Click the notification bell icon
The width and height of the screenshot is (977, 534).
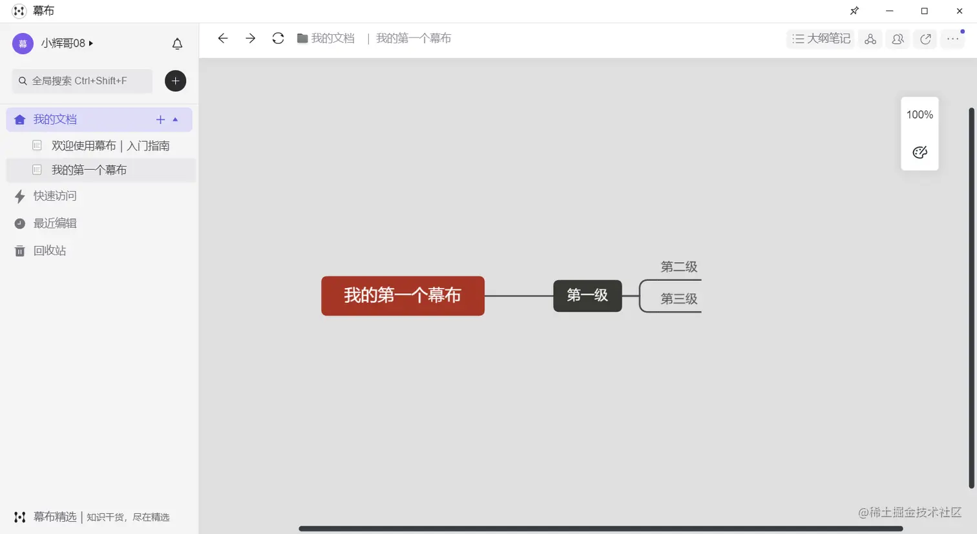click(x=177, y=43)
